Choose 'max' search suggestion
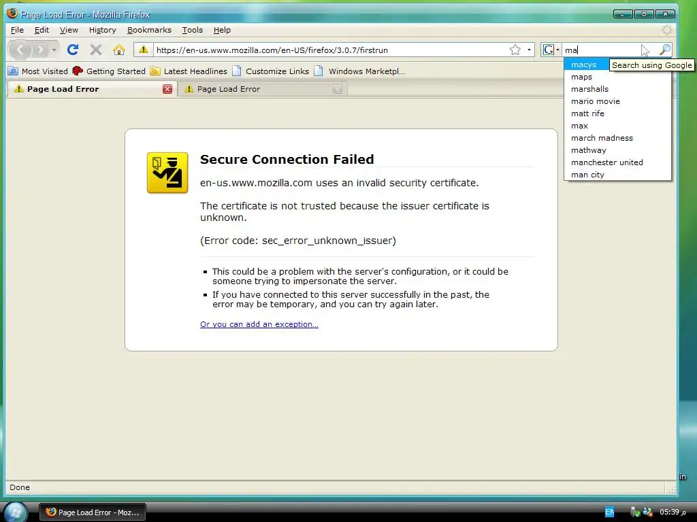The image size is (697, 522). tap(617, 126)
